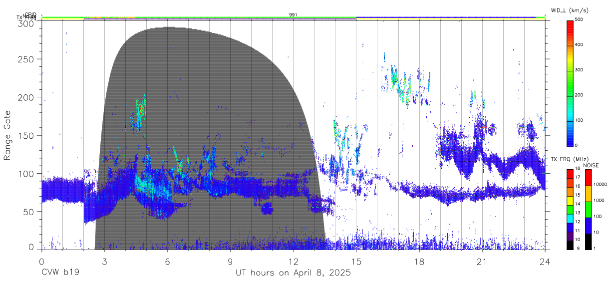Click the 250 tick on Range Gate axis

click(27, 59)
